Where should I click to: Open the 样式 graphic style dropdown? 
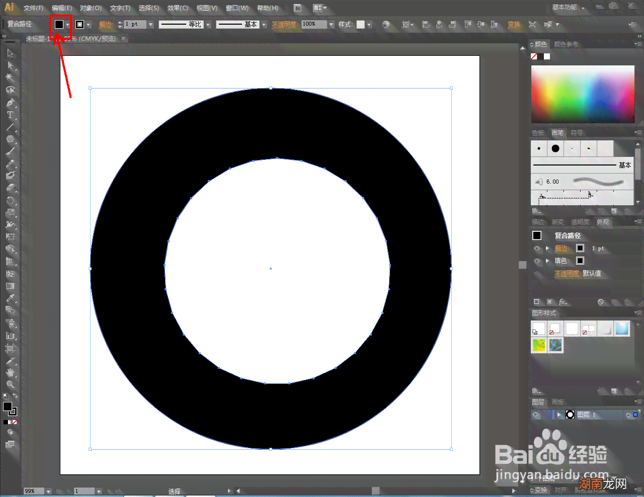pyautogui.click(x=369, y=25)
